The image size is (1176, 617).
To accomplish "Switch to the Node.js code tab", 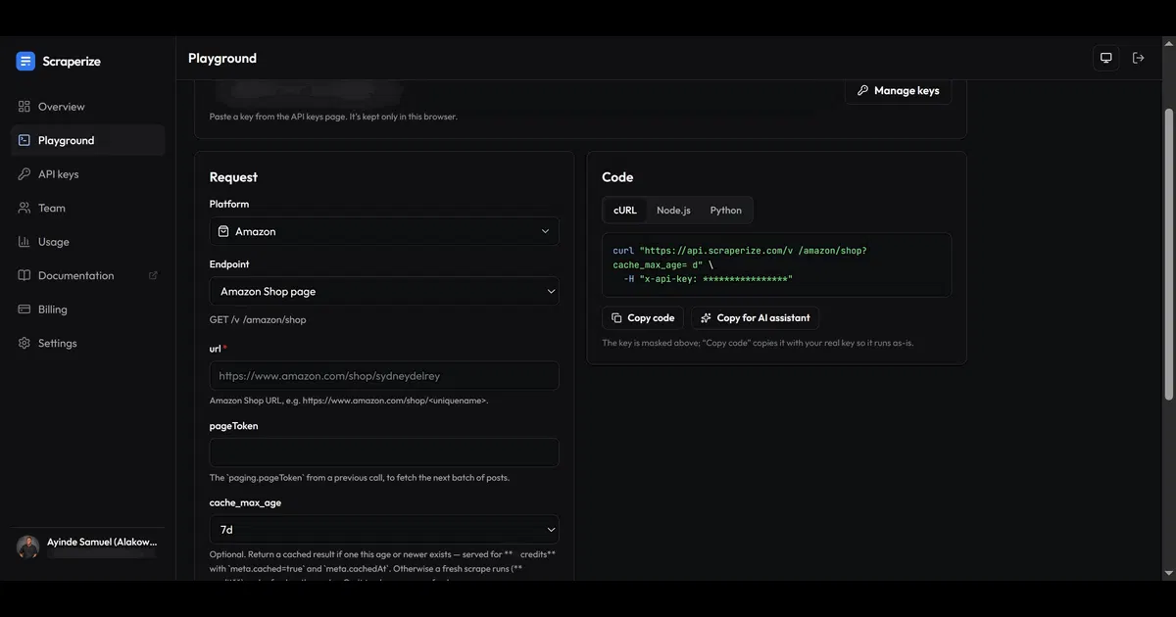I will (673, 211).
